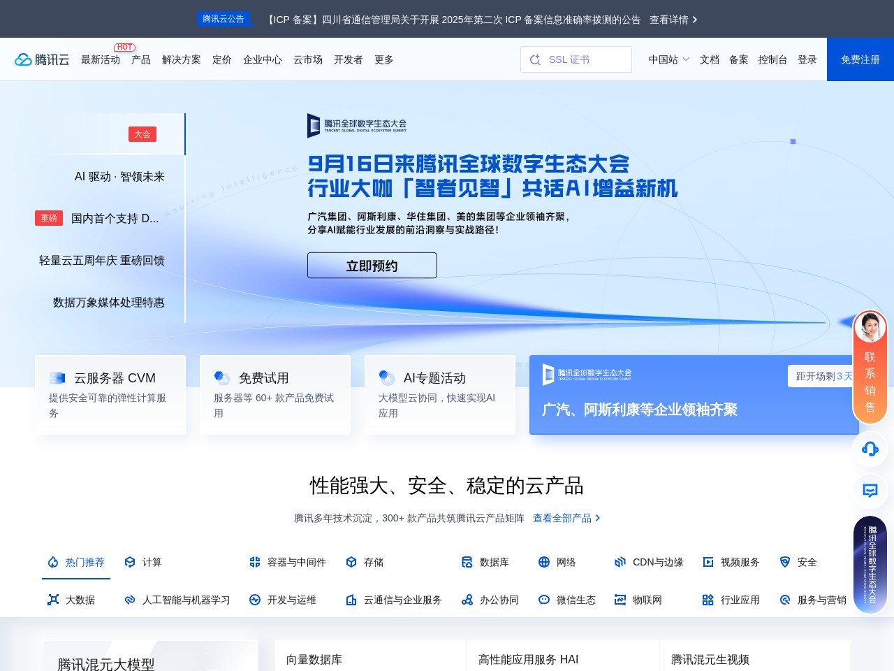Click the 立即预约 button
The width and height of the screenshot is (894, 671).
(x=372, y=266)
